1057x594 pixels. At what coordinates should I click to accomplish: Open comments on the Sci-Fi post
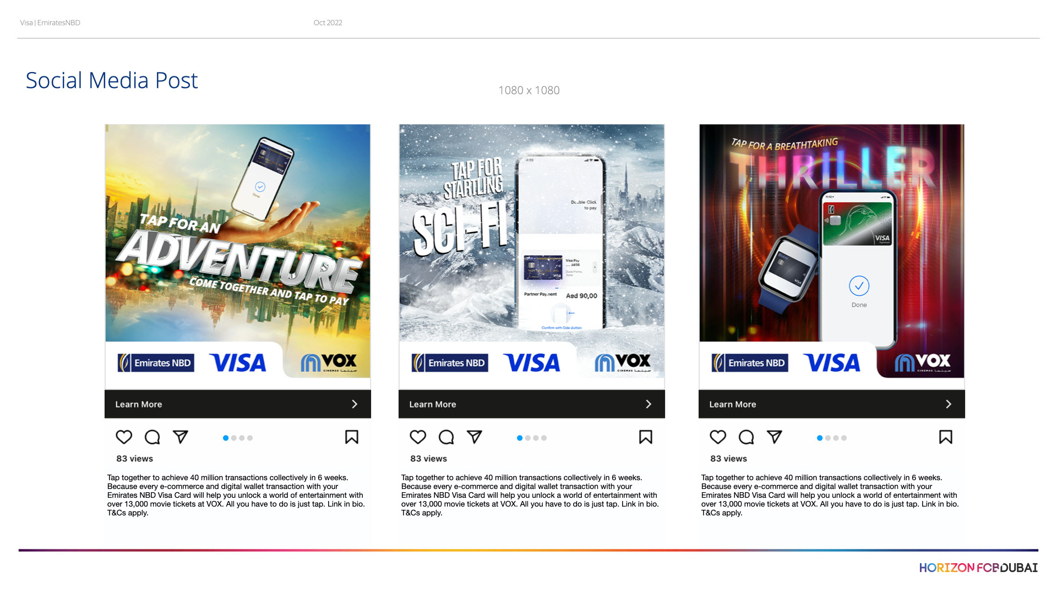pos(446,437)
